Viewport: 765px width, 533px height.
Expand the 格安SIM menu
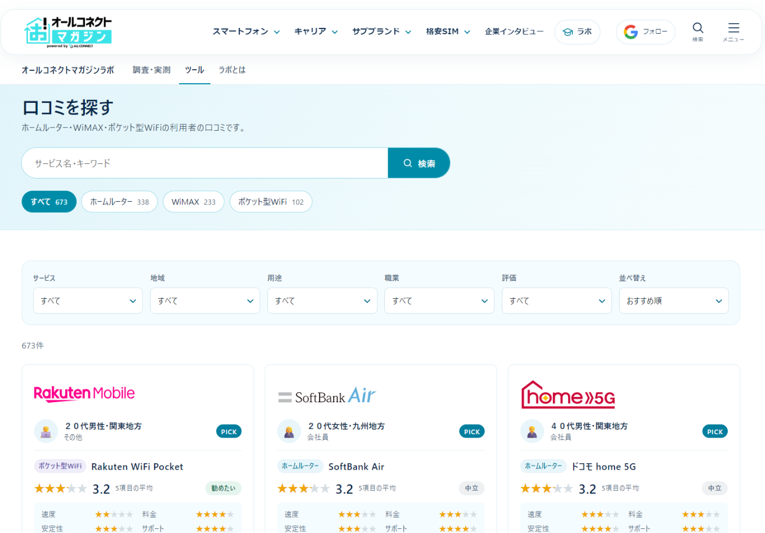(448, 31)
